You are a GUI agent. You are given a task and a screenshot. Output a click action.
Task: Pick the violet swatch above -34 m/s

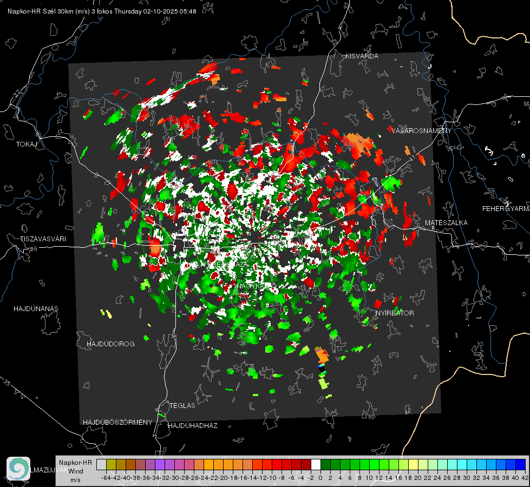click(160, 464)
